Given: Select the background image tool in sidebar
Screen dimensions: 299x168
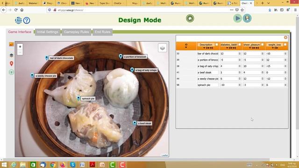Looking at the screenshot, I should 11,44.
